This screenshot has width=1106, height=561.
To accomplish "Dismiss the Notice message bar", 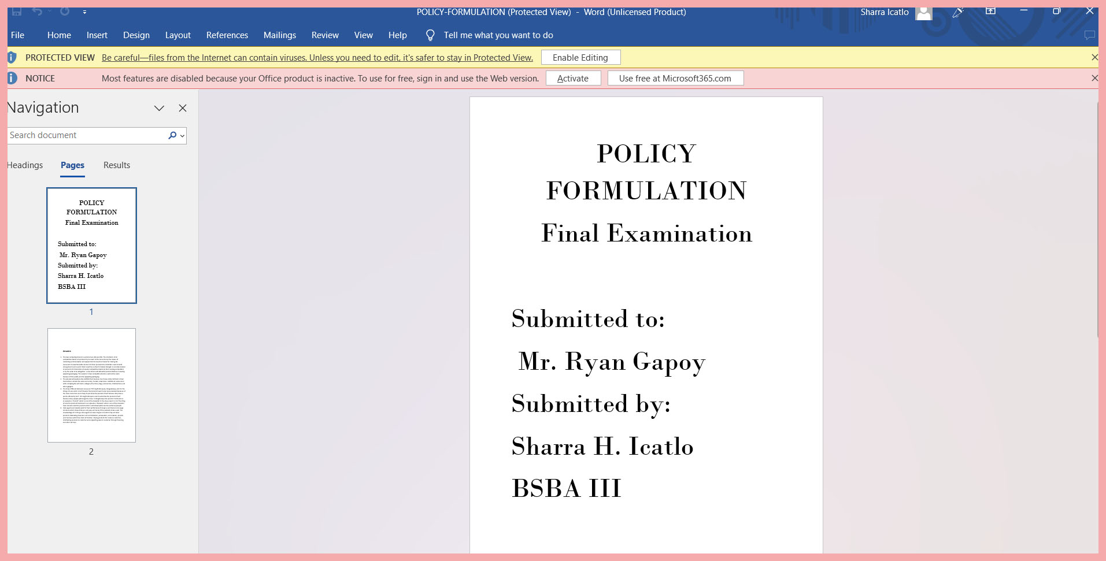I will [1094, 78].
